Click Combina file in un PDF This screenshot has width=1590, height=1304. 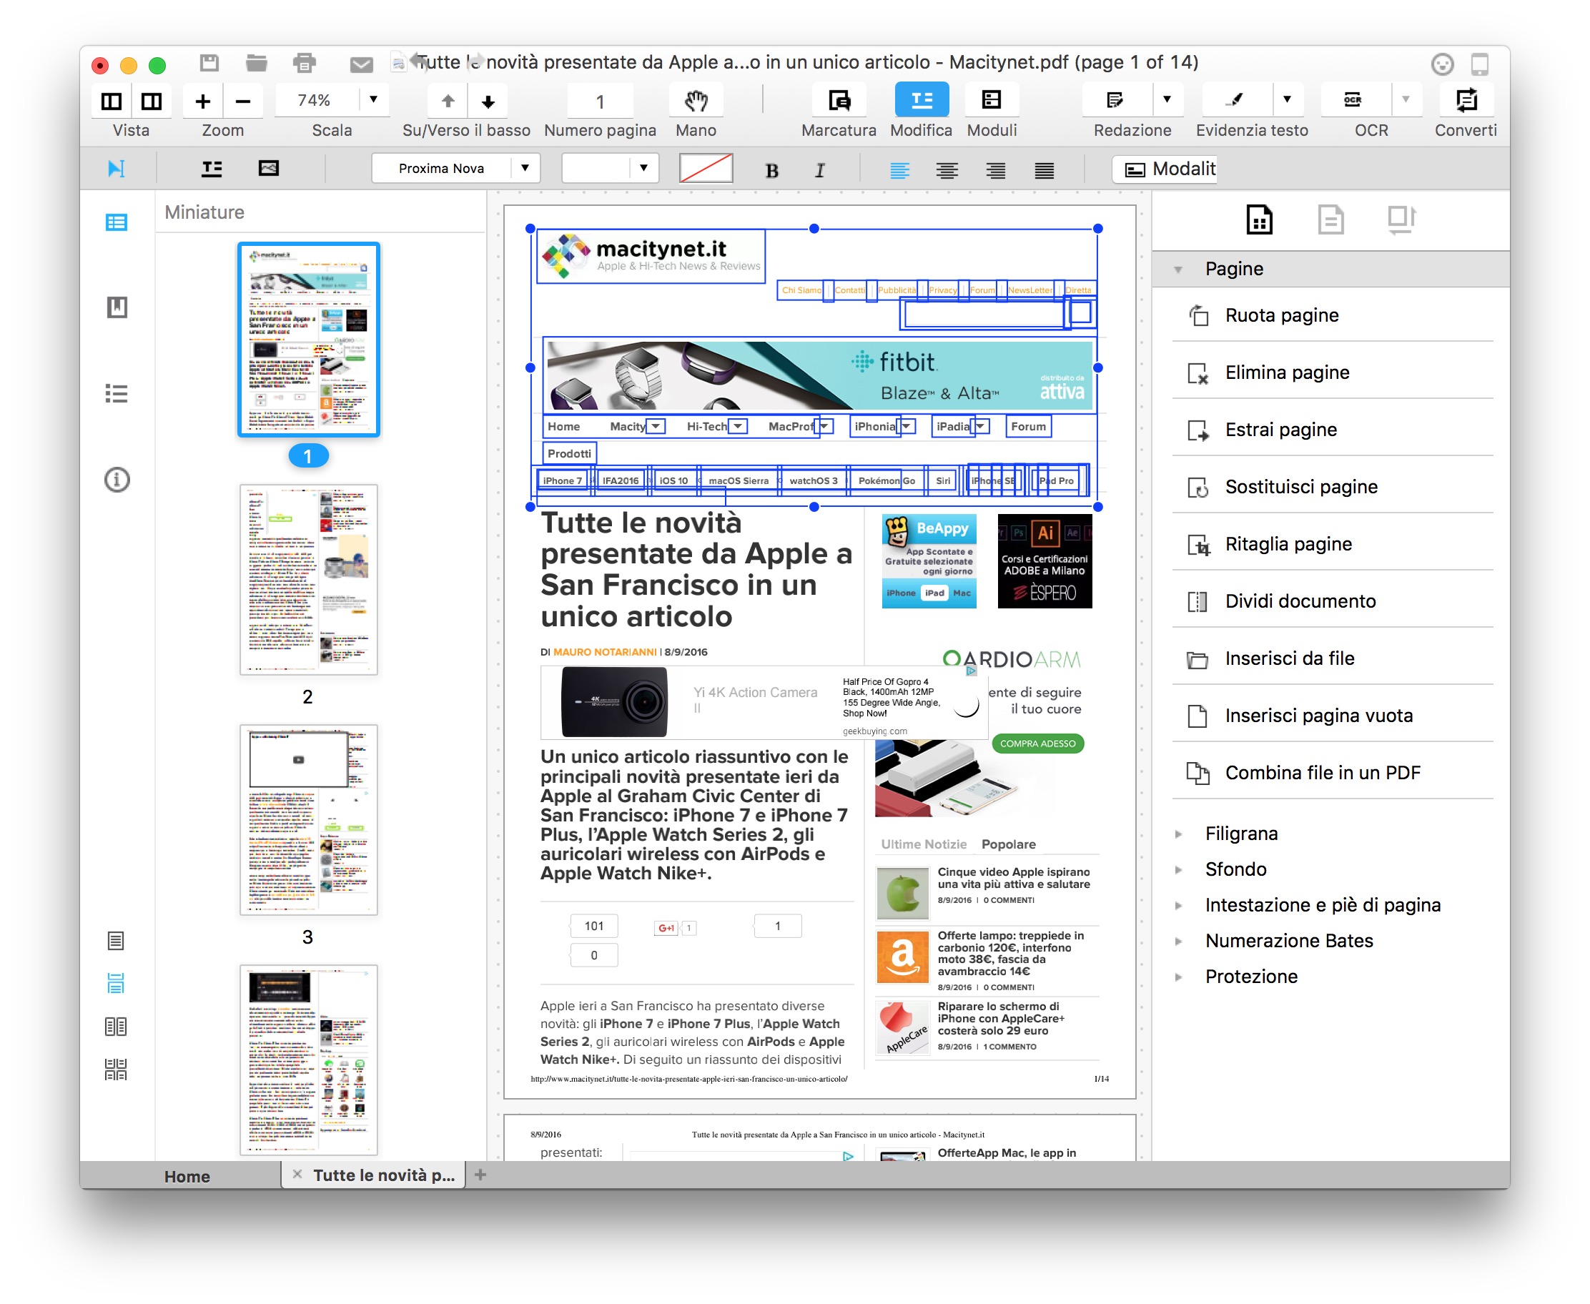pyautogui.click(x=1322, y=772)
